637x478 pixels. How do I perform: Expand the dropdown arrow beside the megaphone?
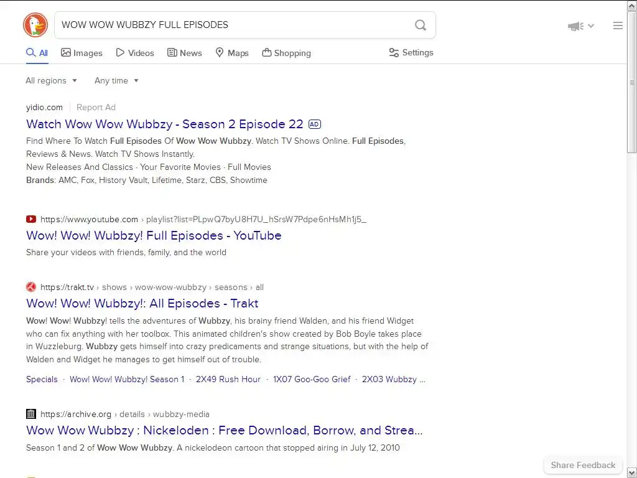click(x=591, y=26)
